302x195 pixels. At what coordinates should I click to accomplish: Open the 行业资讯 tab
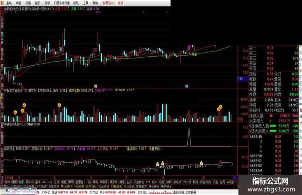(x=129, y=186)
